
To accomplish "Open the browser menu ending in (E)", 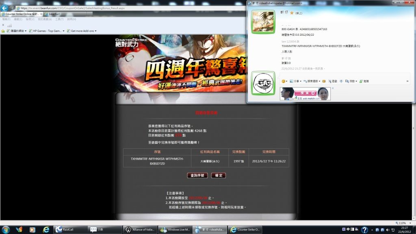I will [x=18, y=19].
